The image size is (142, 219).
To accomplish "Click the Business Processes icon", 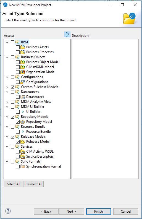I will tap(23, 52).
